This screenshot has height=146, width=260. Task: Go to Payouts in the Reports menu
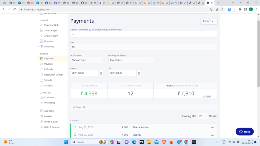[48, 64]
